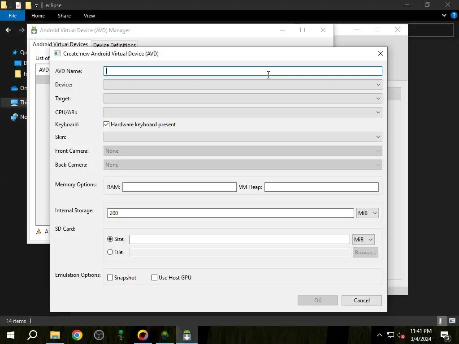Click the taskbar Search icon
This screenshot has width=459, height=344.
click(32, 335)
